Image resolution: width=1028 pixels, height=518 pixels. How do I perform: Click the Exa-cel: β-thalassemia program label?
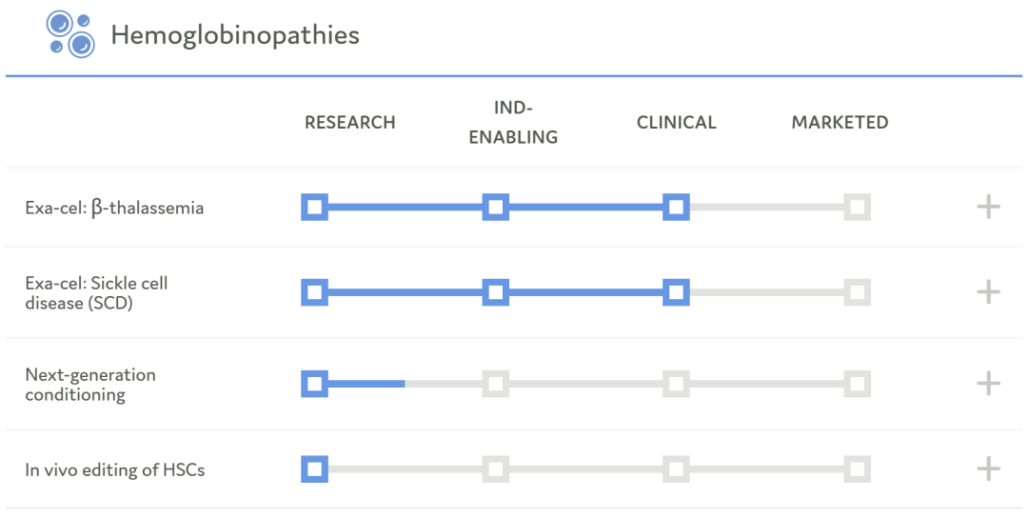114,208
